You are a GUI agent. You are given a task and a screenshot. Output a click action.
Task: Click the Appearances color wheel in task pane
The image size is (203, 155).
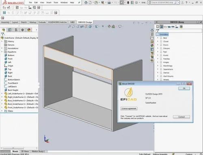point(152,45)
